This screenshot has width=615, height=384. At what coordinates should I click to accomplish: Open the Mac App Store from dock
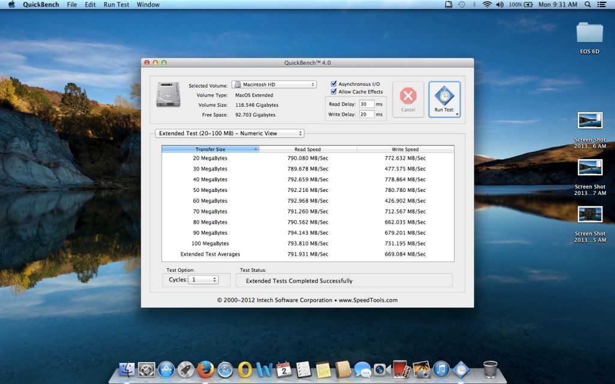pyautogui.click(x=166, y=369)
